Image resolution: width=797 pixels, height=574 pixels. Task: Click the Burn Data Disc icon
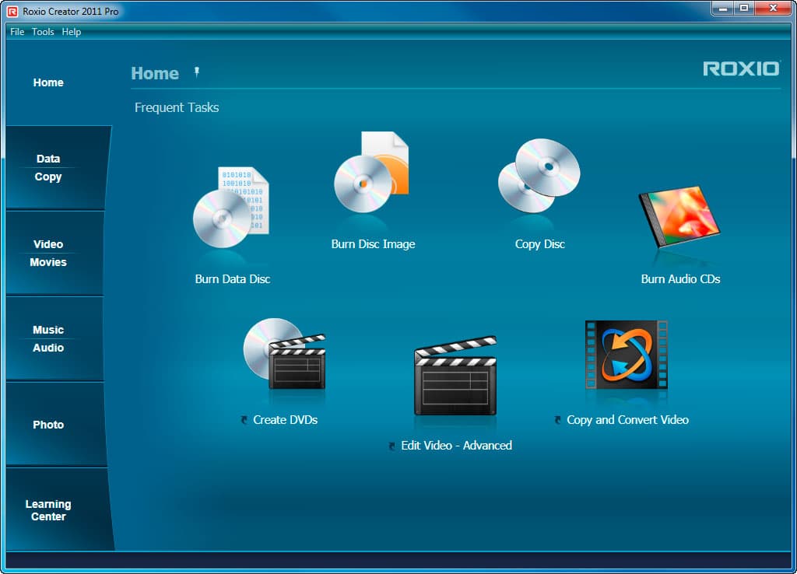pyautogui.click(x=231, y=207)
